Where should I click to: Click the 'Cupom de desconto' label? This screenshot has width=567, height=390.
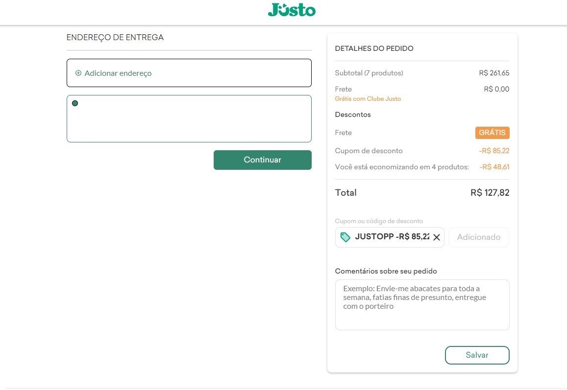[x=369, y=151]
